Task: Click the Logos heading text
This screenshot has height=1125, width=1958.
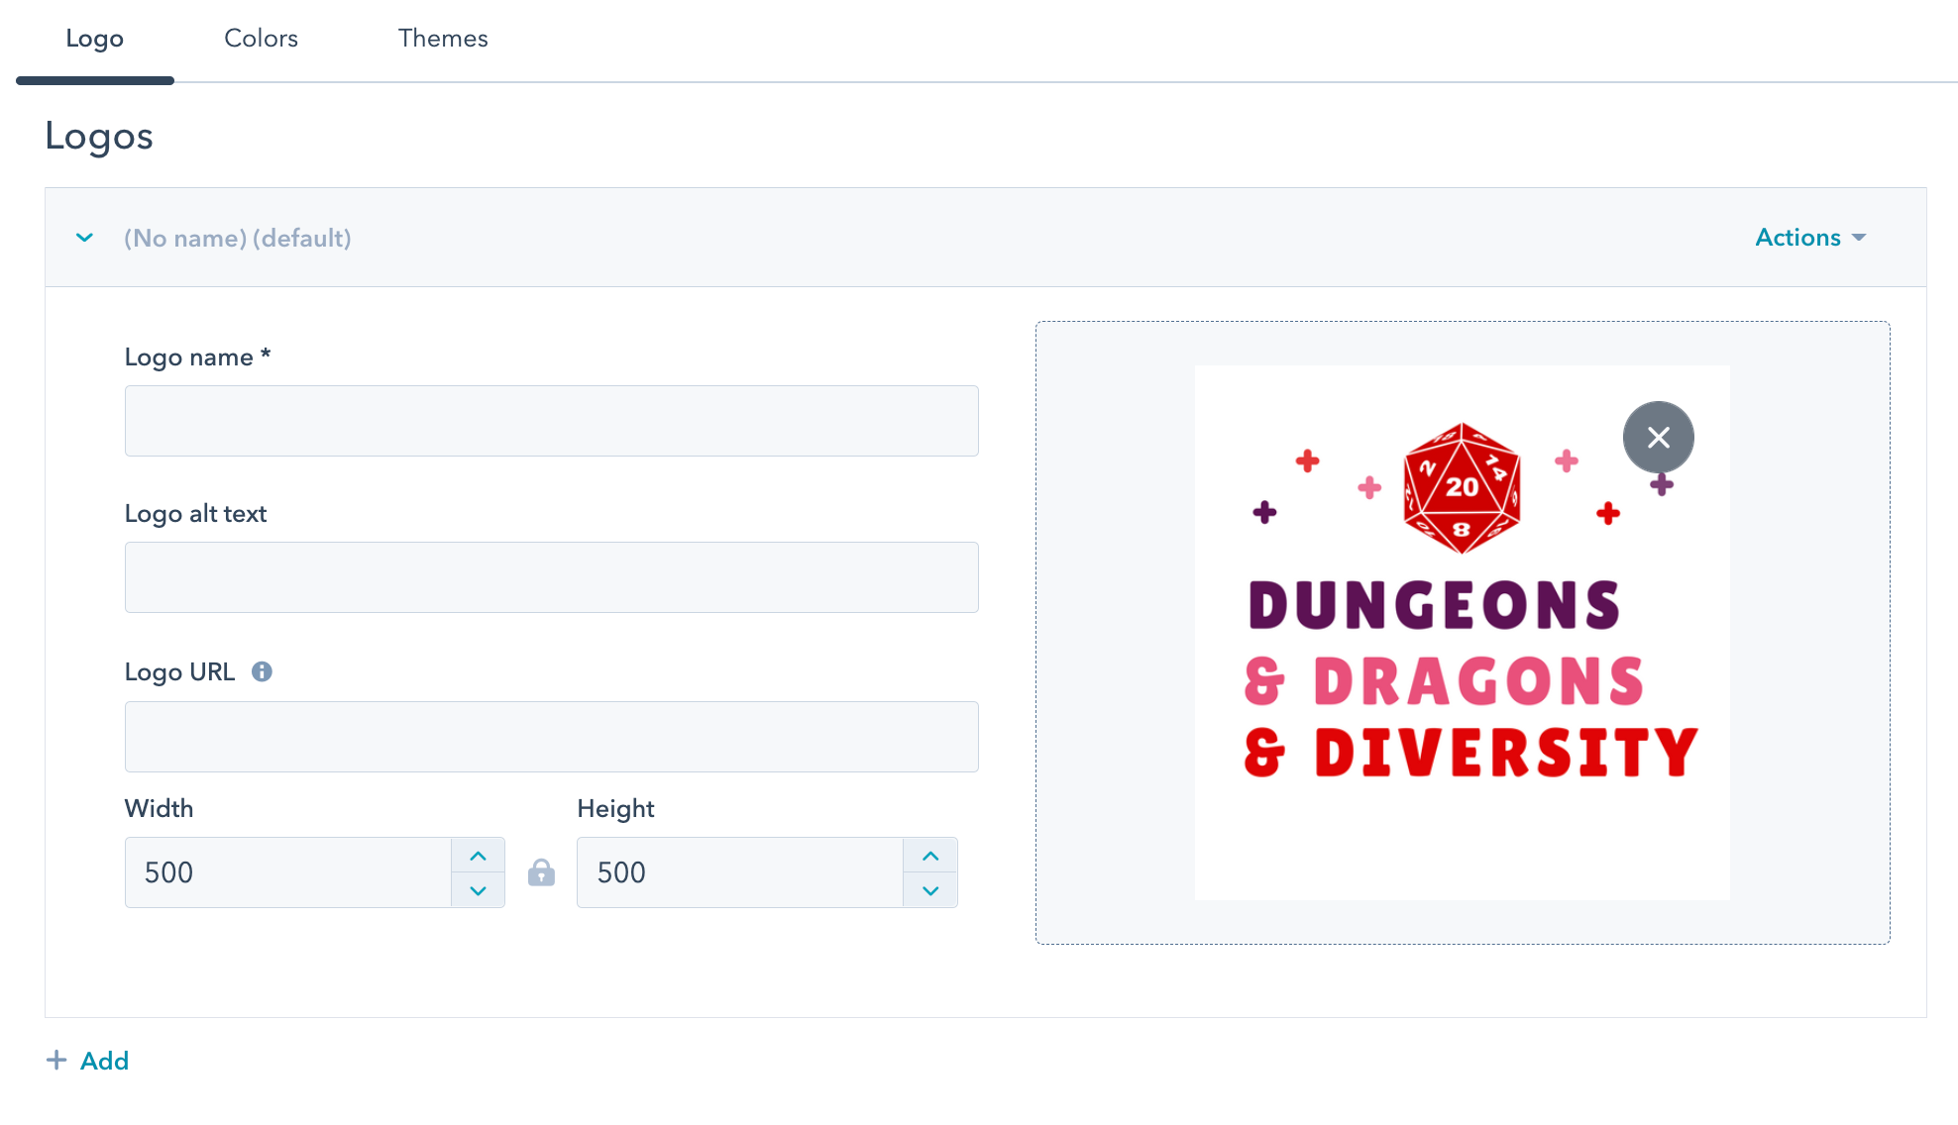Action: click(x=99, y=136)
